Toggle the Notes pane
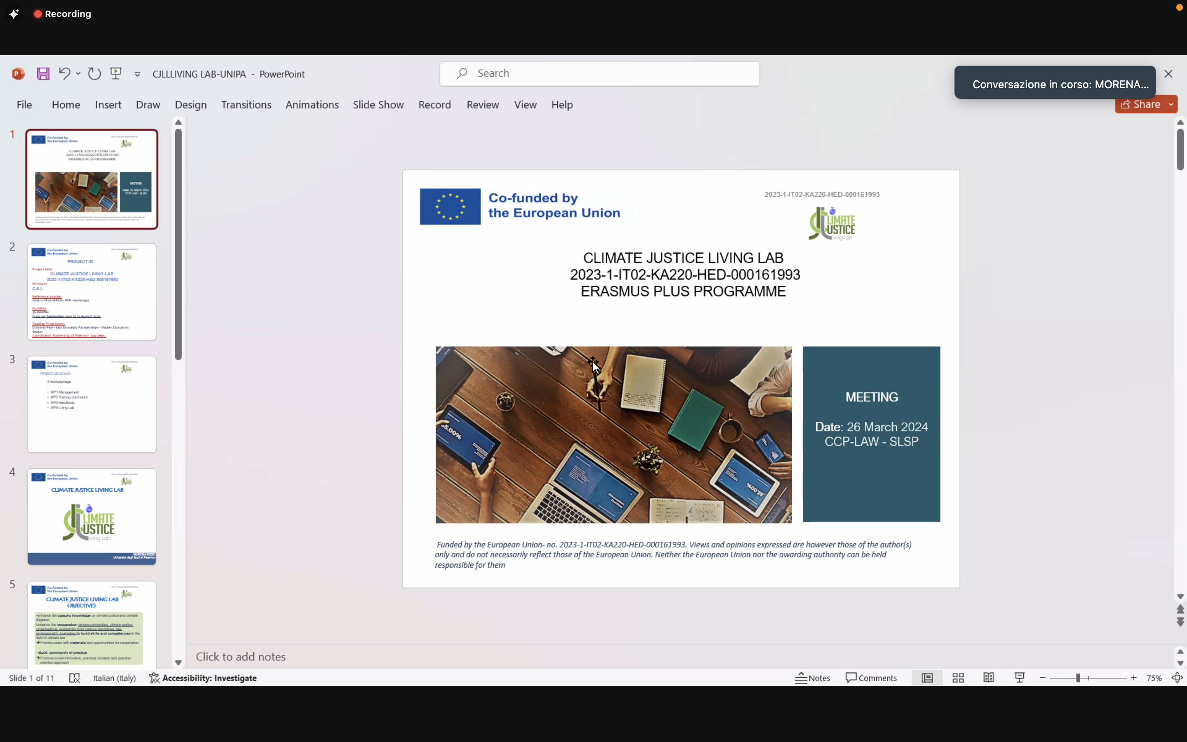 pos(813,678)
